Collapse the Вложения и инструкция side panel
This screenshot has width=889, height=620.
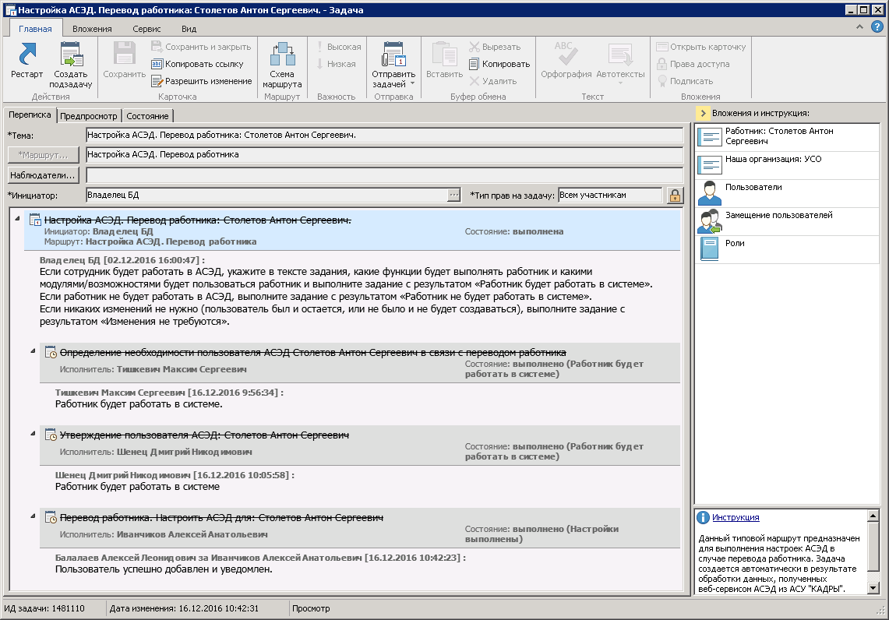(x=703, y=114)
